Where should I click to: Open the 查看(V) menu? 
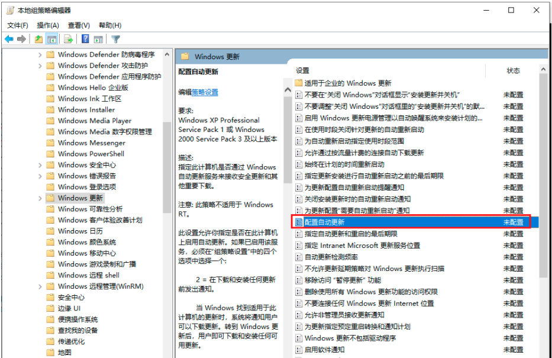(x=79, y=25)
